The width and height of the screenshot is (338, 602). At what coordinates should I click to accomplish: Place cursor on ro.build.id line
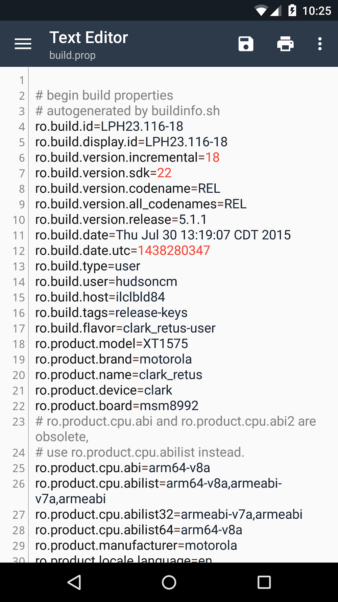pos(109,127)
